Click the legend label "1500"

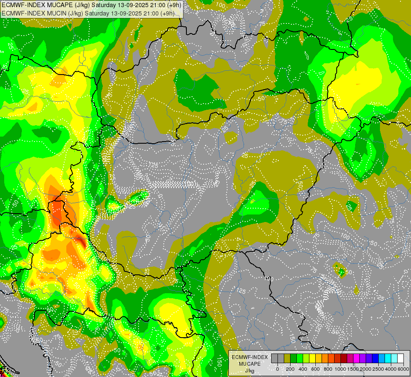[x=353, y=369]
